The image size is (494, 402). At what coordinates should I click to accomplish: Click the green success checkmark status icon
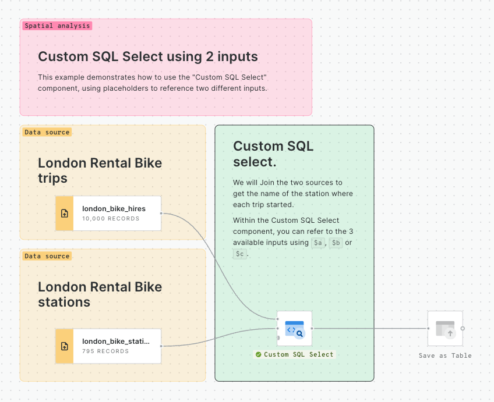click(258, 354)
